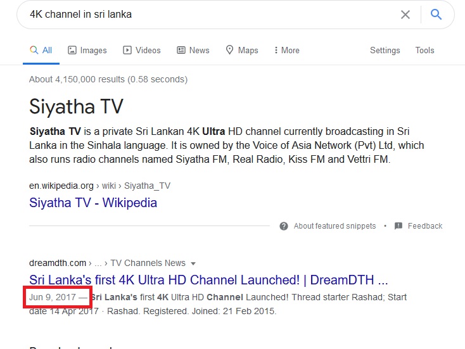
Task: Click the featured snippet paragraph about Siyatha TV
Action: [227, 145]
